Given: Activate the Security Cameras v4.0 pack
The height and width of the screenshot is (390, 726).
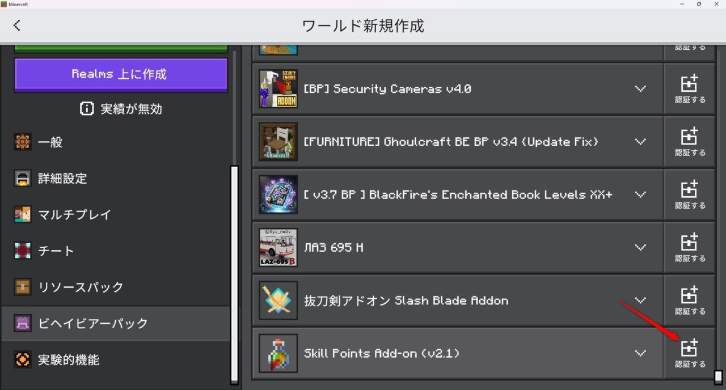Looking at the screenshot, I should (690, 89).
